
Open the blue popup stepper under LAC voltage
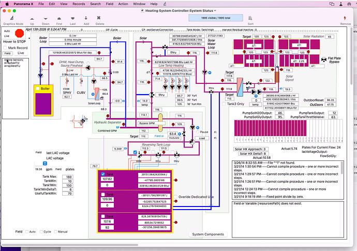point(45,164)
